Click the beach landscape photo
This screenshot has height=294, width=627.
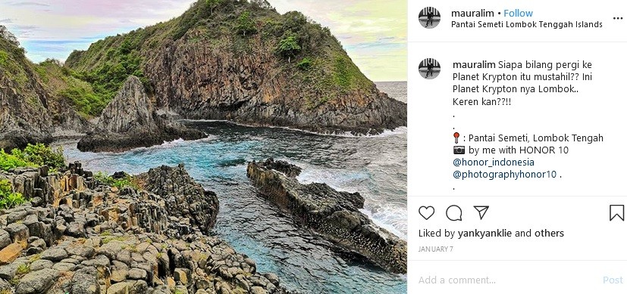coord(203,147)
